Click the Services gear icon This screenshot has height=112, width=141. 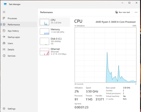4,56
